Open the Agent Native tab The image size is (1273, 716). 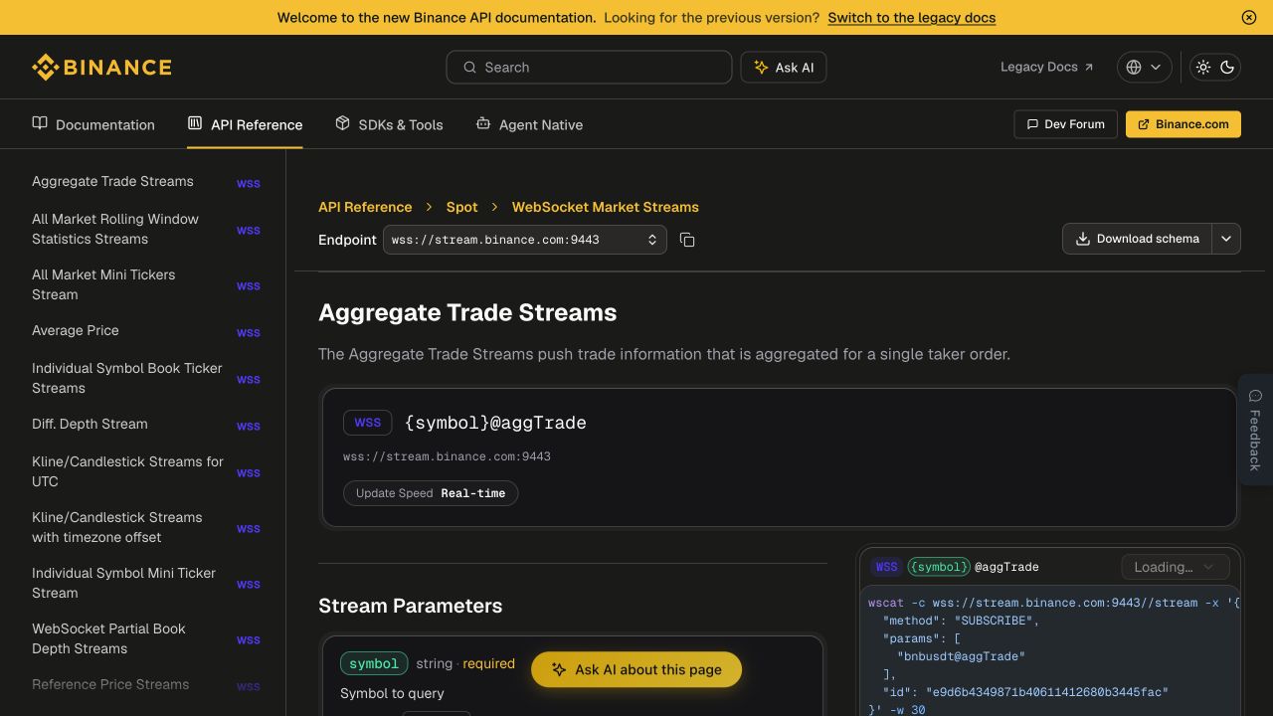tap(529, 124)
